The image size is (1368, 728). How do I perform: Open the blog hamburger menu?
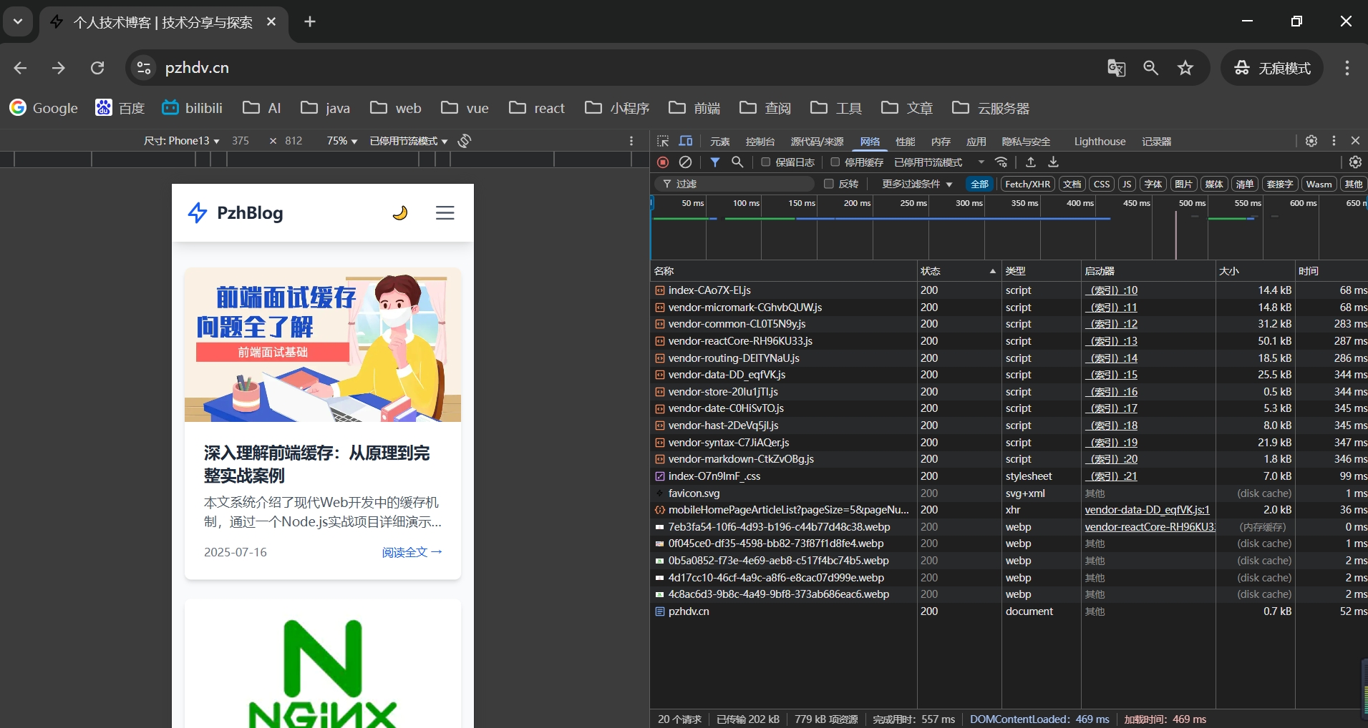[445, 213]
